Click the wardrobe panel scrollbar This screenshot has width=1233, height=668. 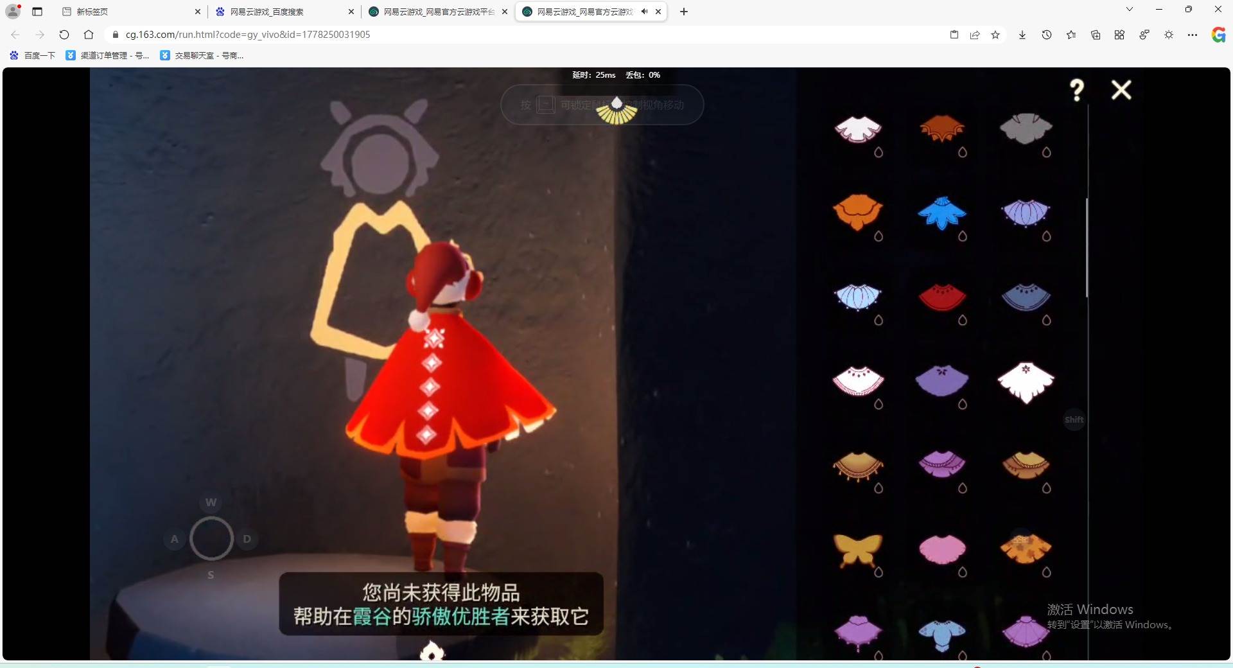tap(1087, 247)
